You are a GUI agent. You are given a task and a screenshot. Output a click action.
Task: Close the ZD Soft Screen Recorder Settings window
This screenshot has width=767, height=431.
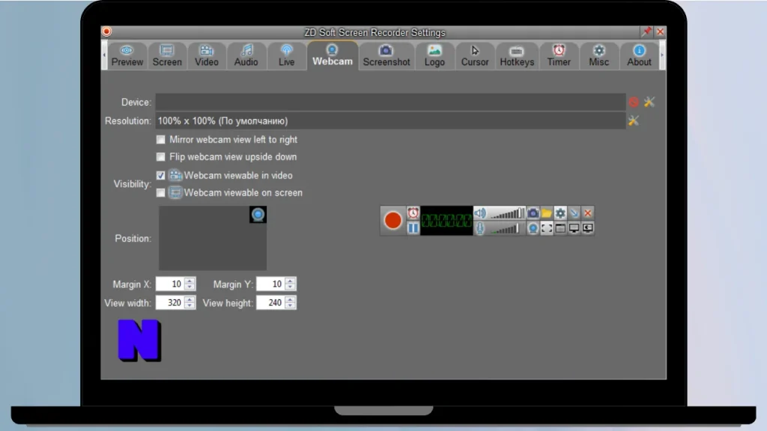click(x=660, y=31)
